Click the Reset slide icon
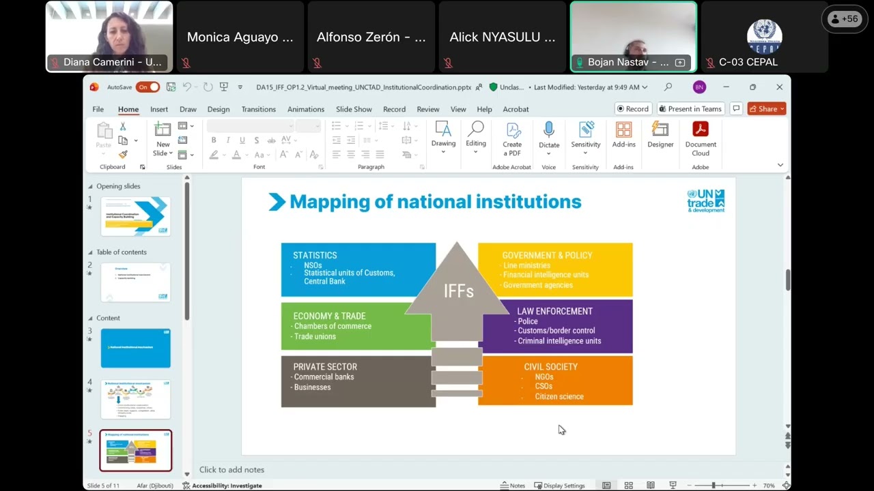 182,140
